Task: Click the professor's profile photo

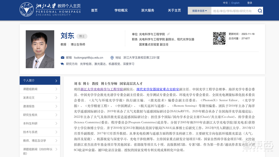Action: (40, 49)
